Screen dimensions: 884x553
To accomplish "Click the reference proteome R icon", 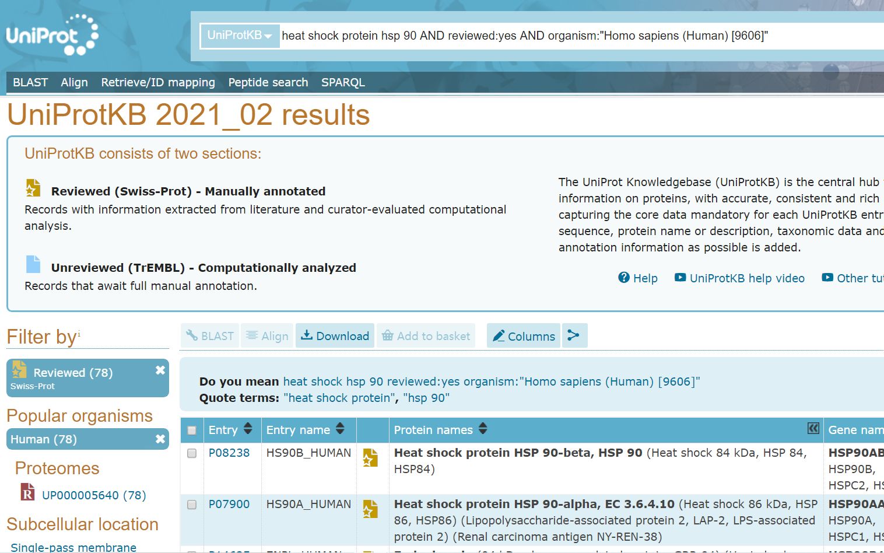I will [27, 492].
